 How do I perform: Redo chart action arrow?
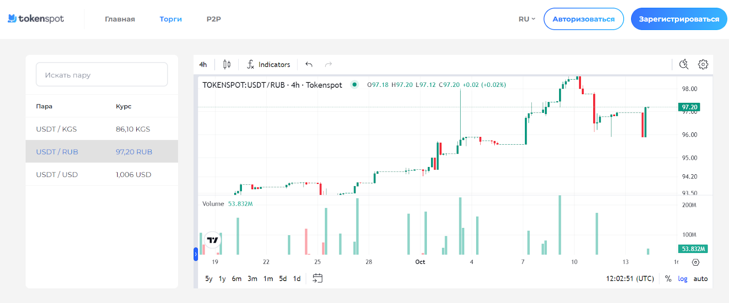[329, 65]
